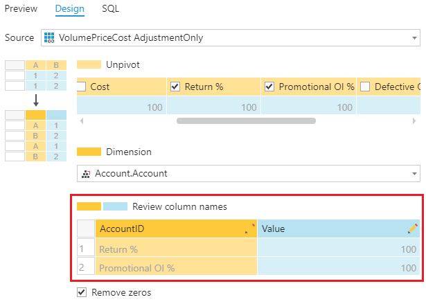Click the hierarchy icon next to Account.Account
The width and height of the screenshot is (426, 304).
pyautogui.click(x=85, y=175)
